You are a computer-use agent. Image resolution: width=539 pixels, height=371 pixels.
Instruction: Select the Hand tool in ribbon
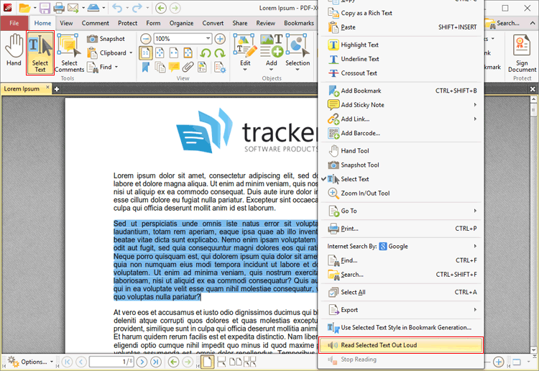click(x=14, y=51)
